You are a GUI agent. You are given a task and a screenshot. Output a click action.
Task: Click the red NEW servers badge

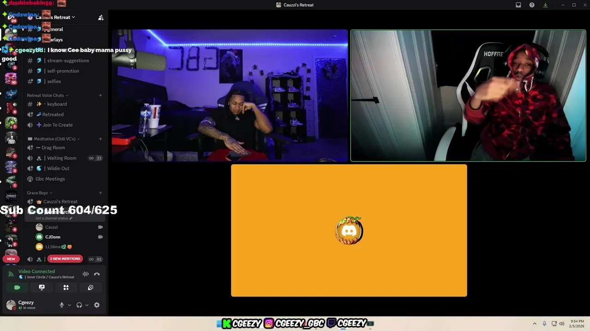pyautogui.click(x=11, y=259)
